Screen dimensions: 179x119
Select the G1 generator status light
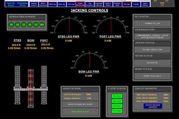pyautogui.click(x=36, y=25)
